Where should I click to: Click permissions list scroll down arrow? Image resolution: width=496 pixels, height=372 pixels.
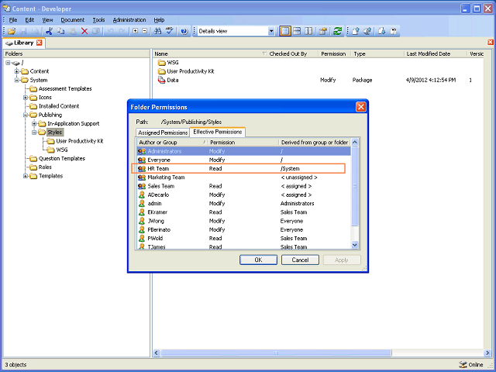tap(355, 245)
